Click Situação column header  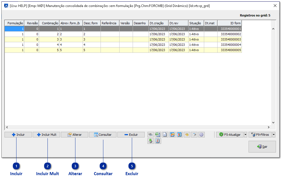tap(196, 23)
